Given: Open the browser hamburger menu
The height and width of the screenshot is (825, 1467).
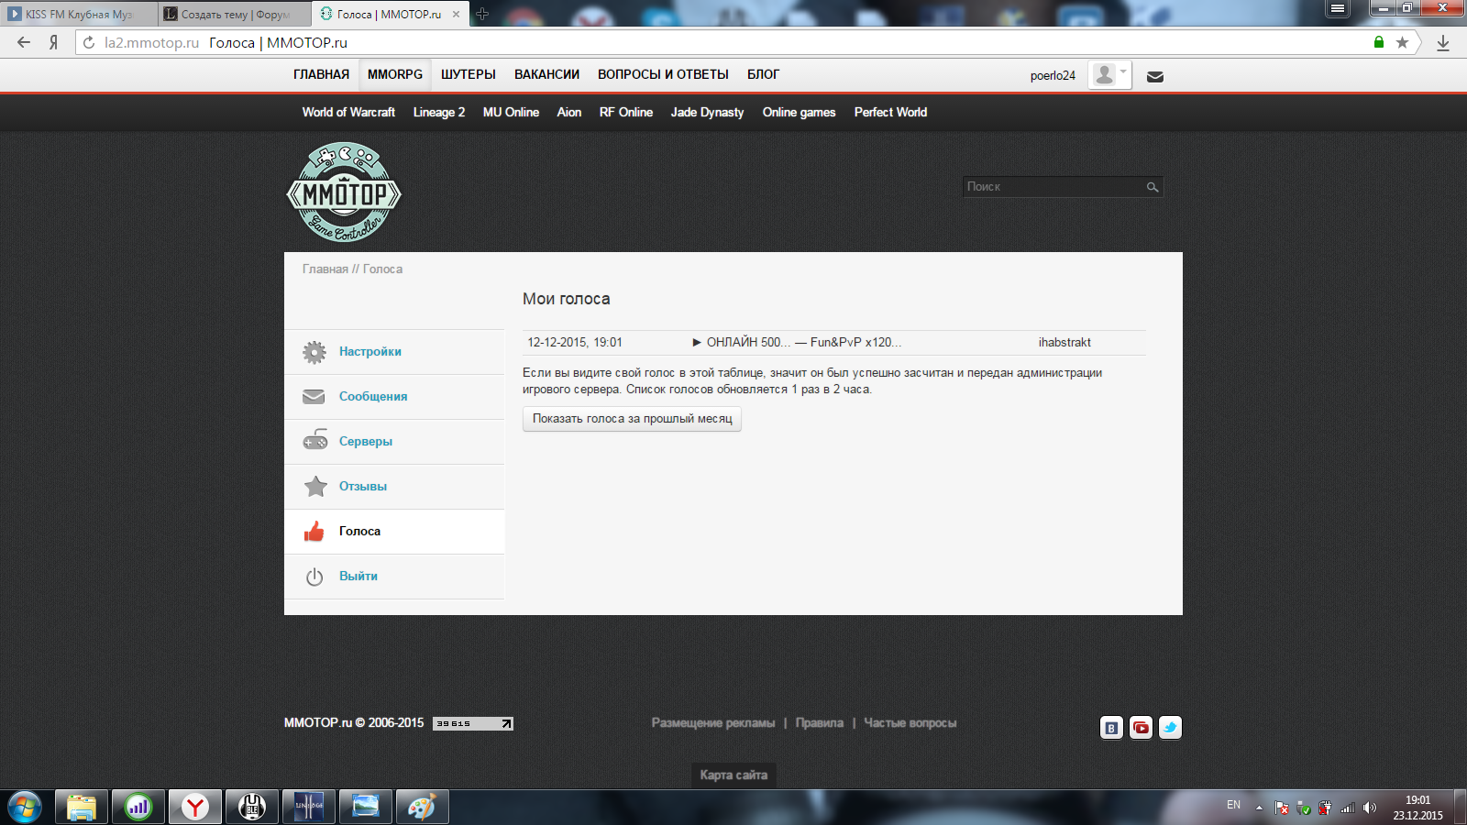Looking at the screenshot, I should tap(1338, 8).
